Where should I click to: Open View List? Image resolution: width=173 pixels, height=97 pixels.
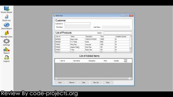96,82
